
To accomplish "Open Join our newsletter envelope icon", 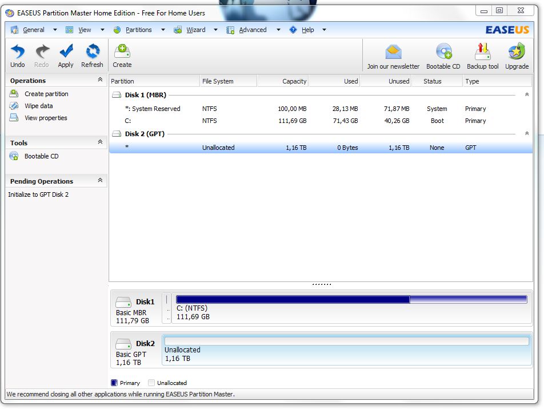I will pyautogui.click(x=393, y=52).
